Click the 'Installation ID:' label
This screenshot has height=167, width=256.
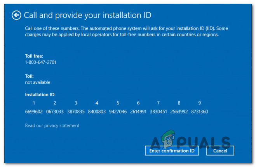[x=40, y=95]
